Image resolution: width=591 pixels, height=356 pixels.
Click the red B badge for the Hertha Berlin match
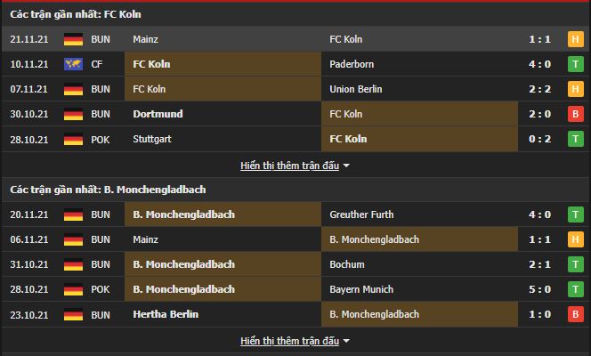(575, 314)
